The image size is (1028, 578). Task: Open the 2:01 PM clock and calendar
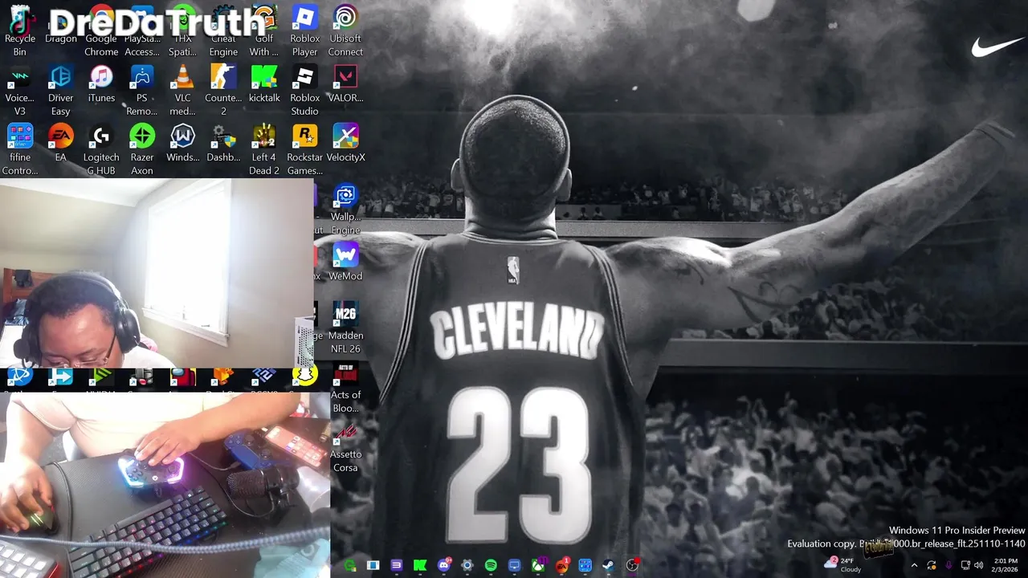pos(1006,565)
